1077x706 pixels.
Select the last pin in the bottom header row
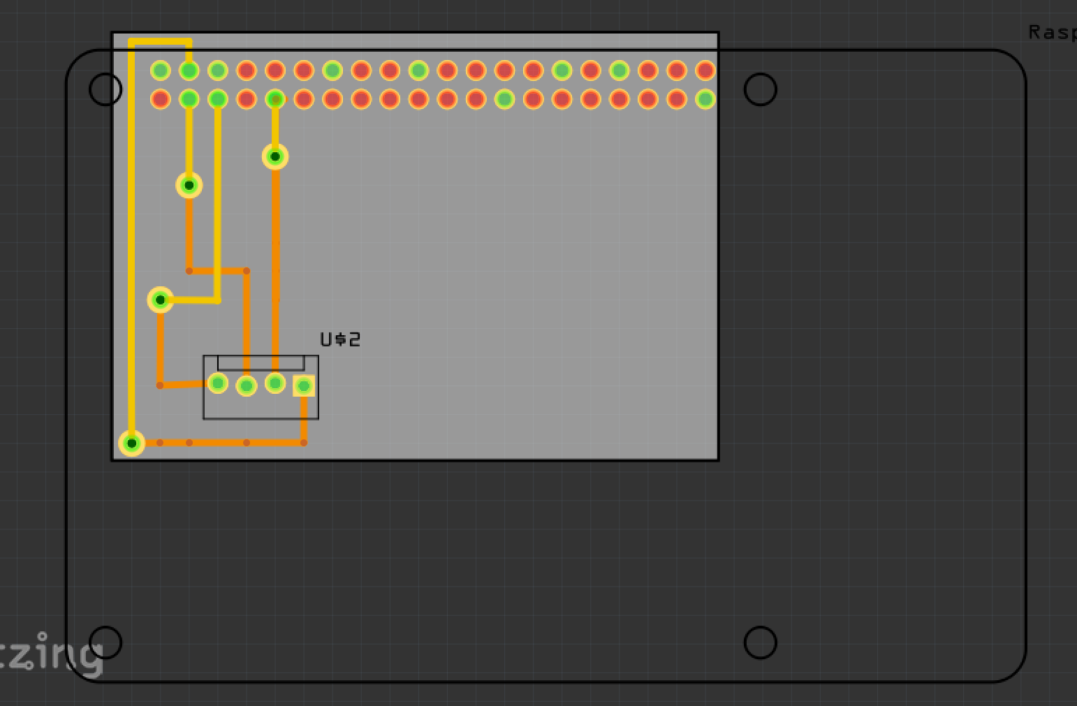tap(705, 99)
